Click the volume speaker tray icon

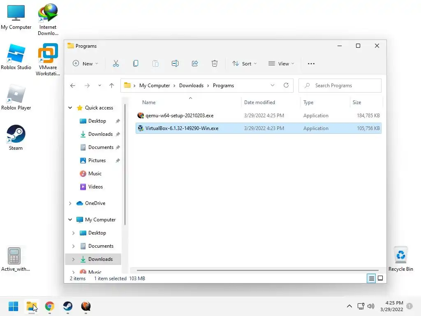pyautogui.click(x=371, y=306)
